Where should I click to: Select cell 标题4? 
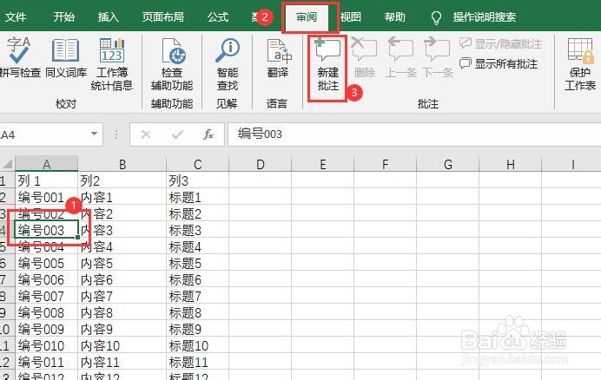pos(197,246)
